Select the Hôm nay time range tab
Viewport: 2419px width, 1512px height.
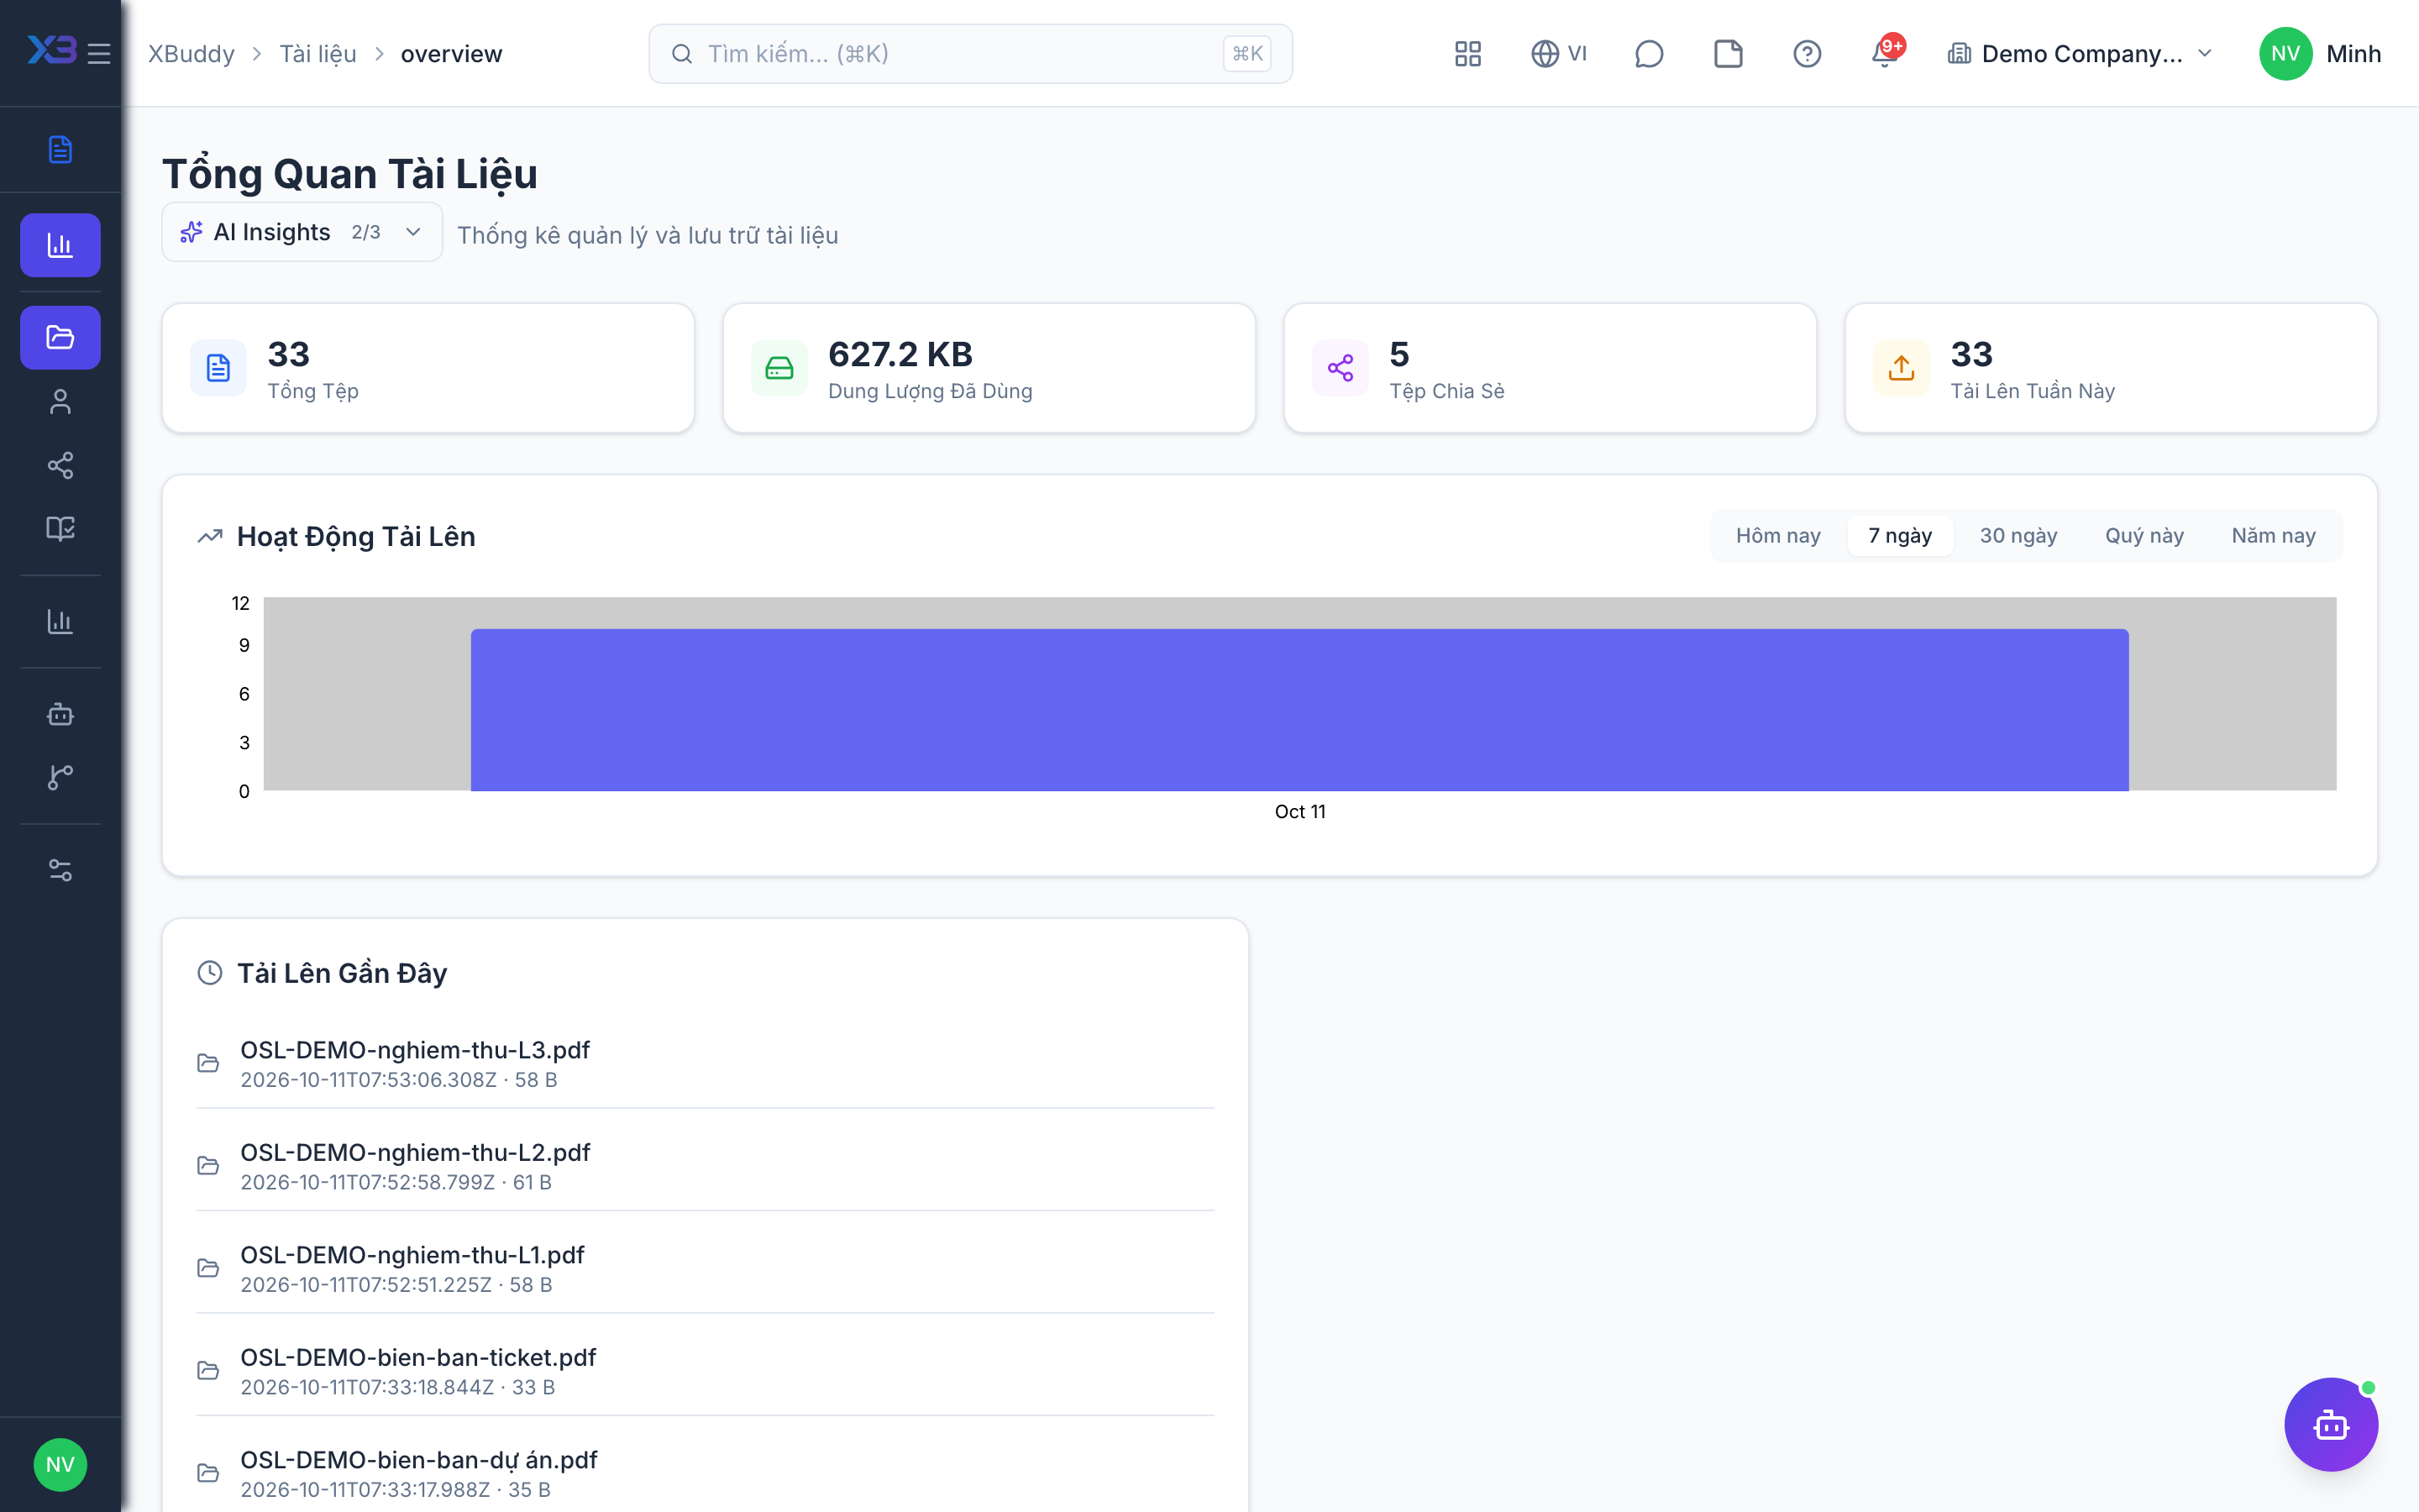point(1778,536)
